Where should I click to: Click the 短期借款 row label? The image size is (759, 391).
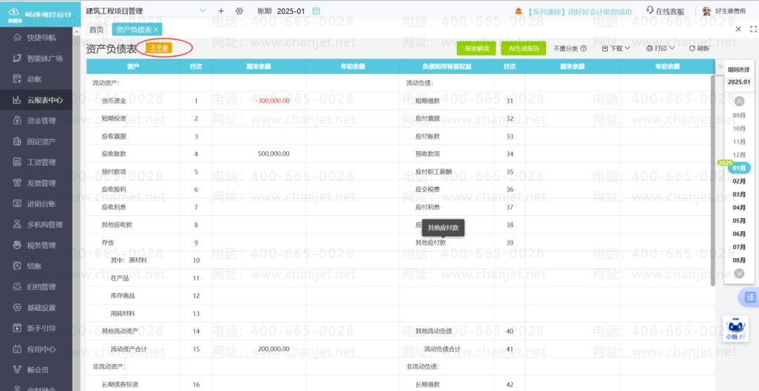[x=427, y=101]
